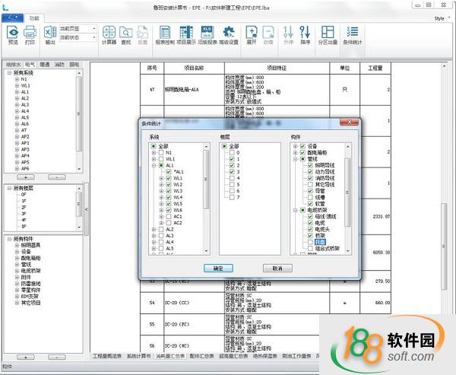Uncheck floor 2 checkbox in dialog

click(232, 165)
